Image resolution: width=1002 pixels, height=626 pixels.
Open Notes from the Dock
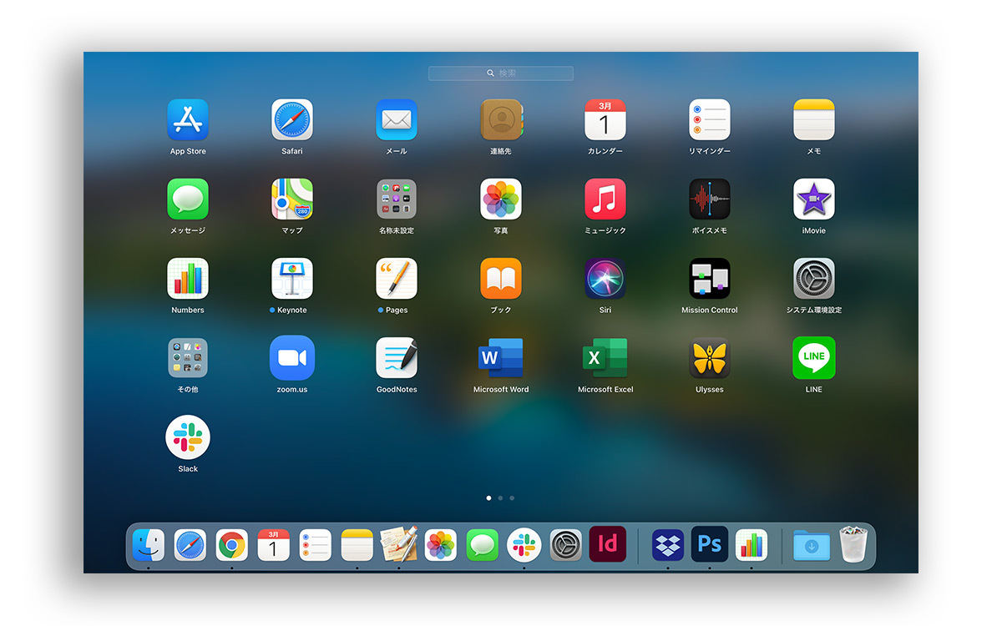click(357, 545)
